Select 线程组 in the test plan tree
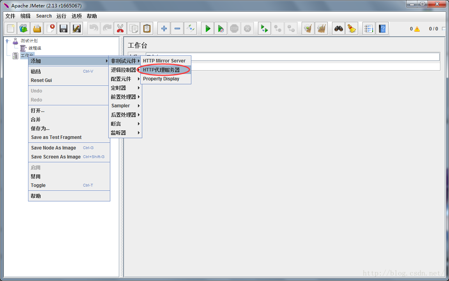449x281 pixels. [x=35, y=48]
